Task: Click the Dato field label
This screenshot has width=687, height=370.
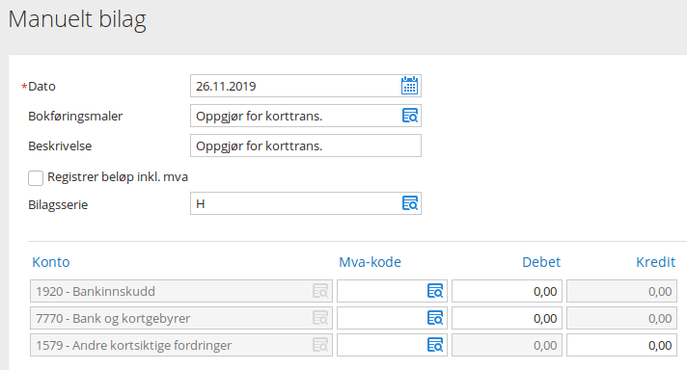Action: 41,86
